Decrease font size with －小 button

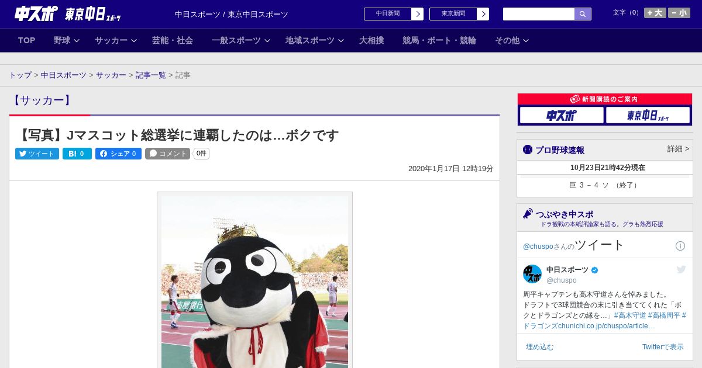[x=679, y=13]
